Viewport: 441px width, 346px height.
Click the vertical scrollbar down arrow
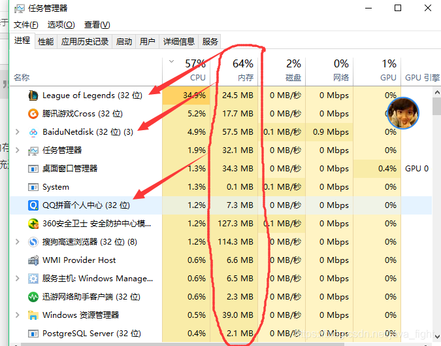(x=437, y=337)
